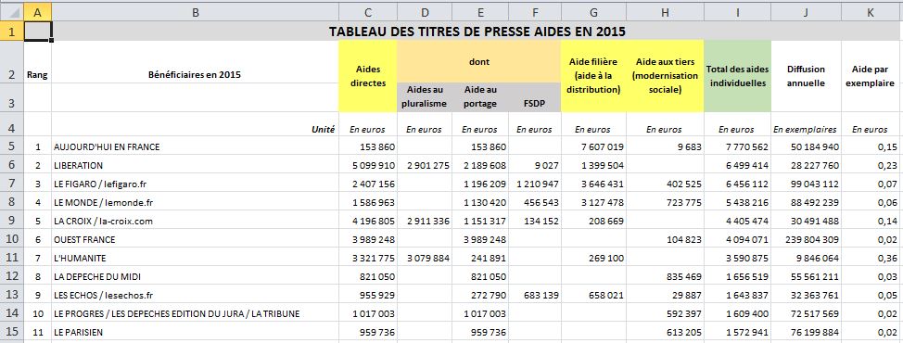Click value 592 397 in row 14
903x343 pixels.
[x=665, y=313]
